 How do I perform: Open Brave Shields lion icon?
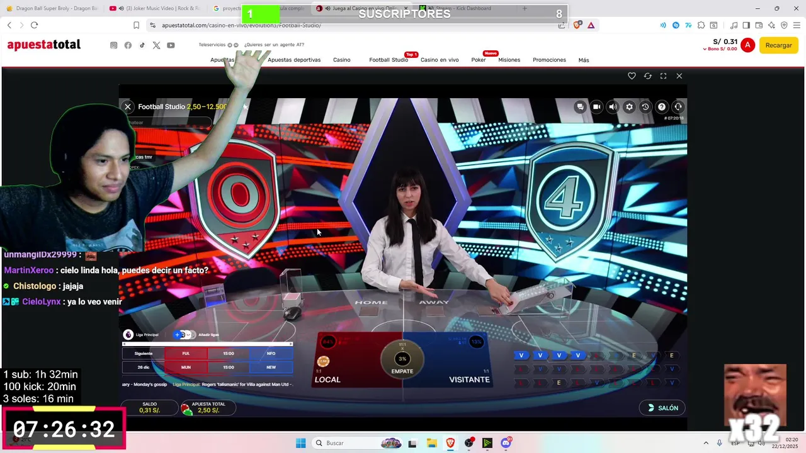577,25
